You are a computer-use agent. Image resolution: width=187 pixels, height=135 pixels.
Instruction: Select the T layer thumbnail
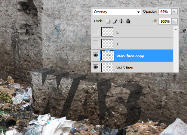click(107, 44)
